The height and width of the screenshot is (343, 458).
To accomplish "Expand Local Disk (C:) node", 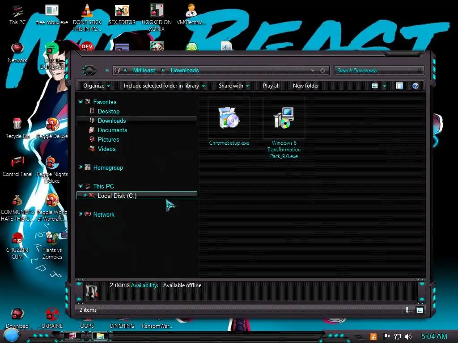I will (85, 195).
